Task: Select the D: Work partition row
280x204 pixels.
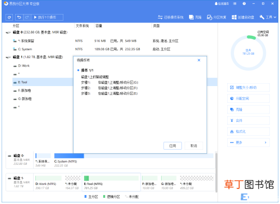Action: tap(43, 66)
